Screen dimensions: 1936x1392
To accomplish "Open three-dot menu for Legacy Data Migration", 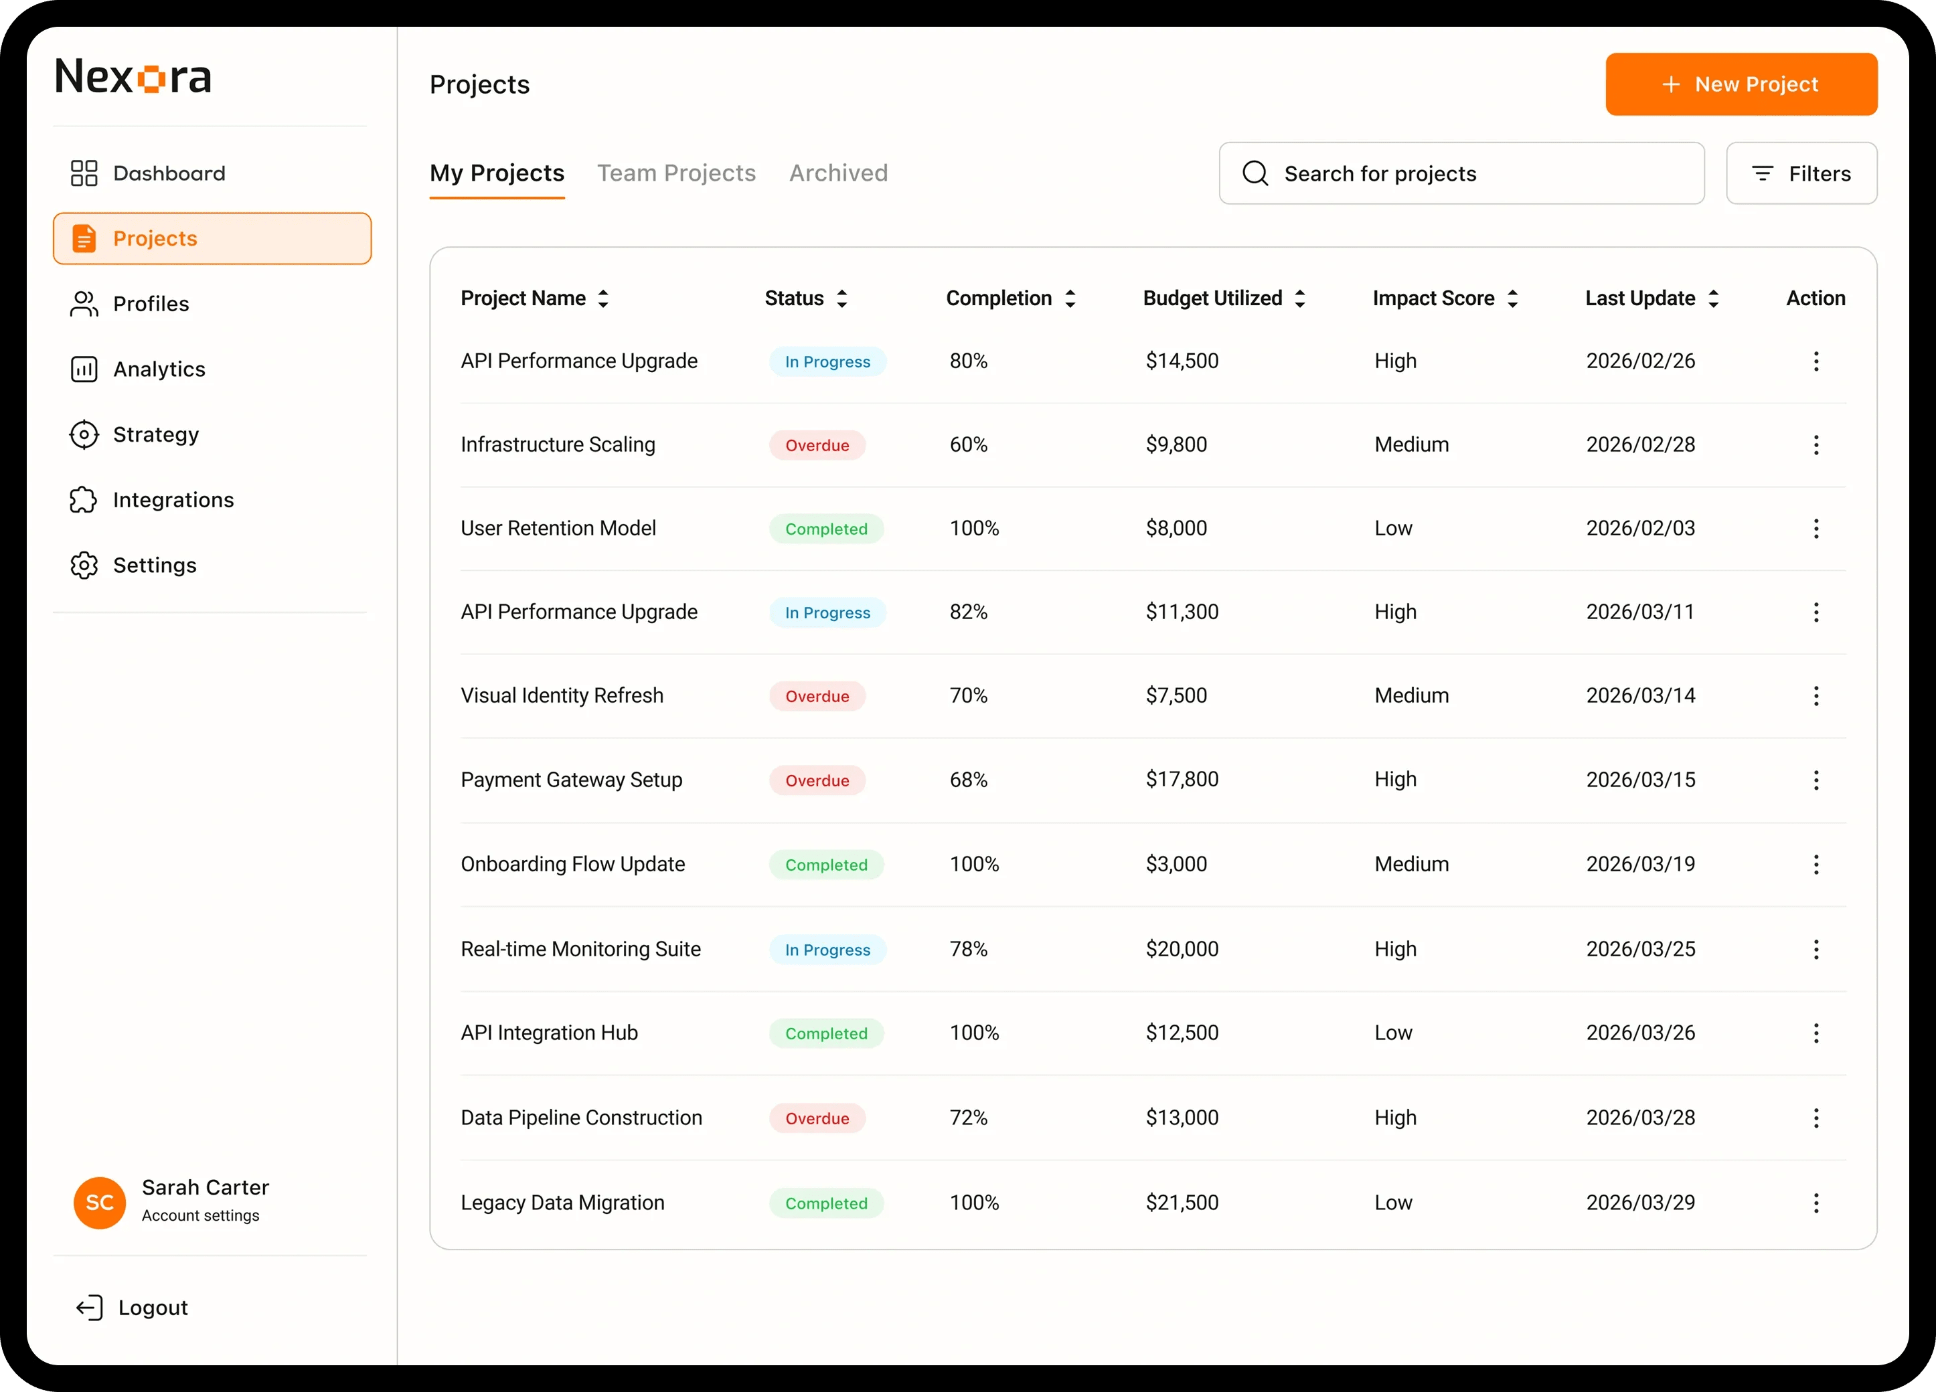I will [x=1816, y=1203].
